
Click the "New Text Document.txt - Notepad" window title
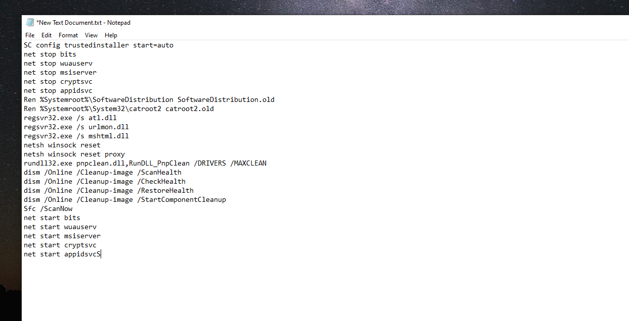[x=83, y=23]
